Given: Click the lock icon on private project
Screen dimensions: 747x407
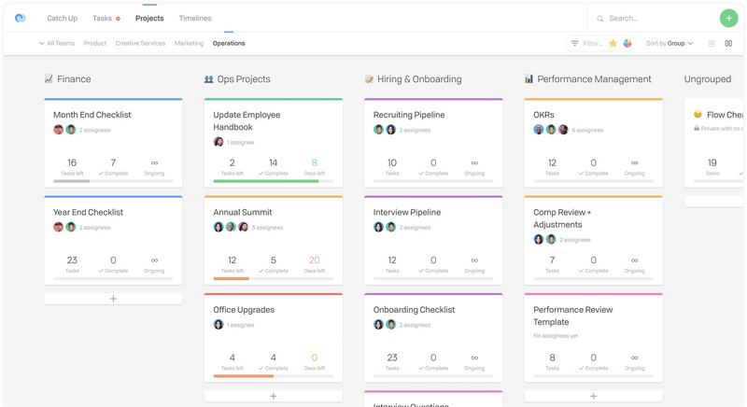Looking at the screenshot, I should pyautogui.click(x=697, y=128).
